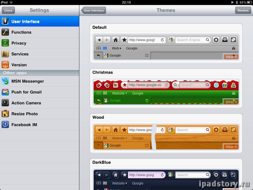
Task: Go back to User Interface
Action: point(94,10)
